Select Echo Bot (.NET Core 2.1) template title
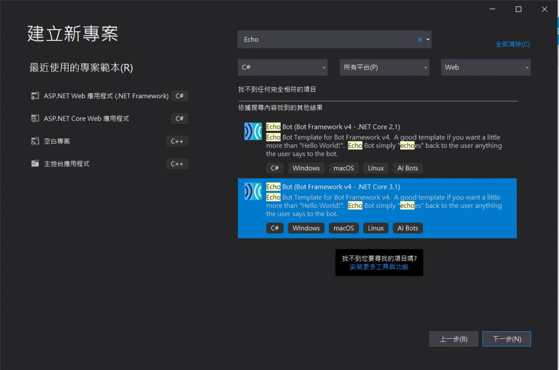The width and height of the screenshot is (559, 370). click(333, 127)
